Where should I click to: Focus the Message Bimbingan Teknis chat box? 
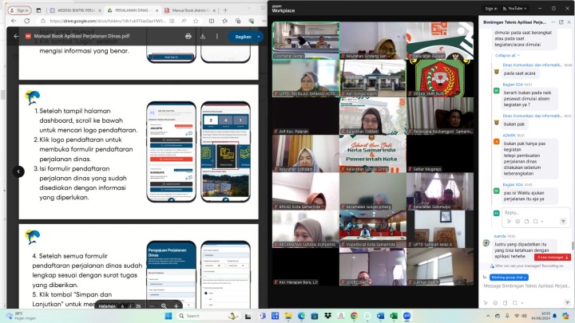coord(526,286)
